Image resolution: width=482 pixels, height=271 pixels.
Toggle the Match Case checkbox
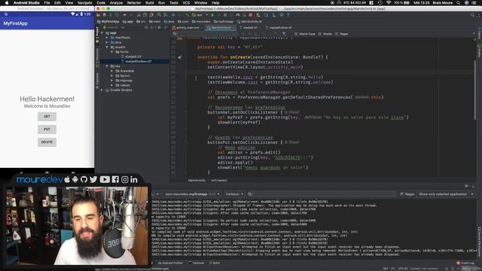pyautogui.click(x=296, y=34)
